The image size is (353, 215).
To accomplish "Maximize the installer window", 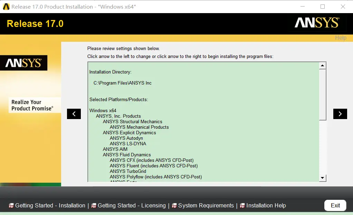I will click(322, 7).
